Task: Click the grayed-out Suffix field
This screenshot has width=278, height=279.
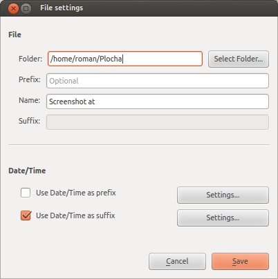Action: point(158,122)
